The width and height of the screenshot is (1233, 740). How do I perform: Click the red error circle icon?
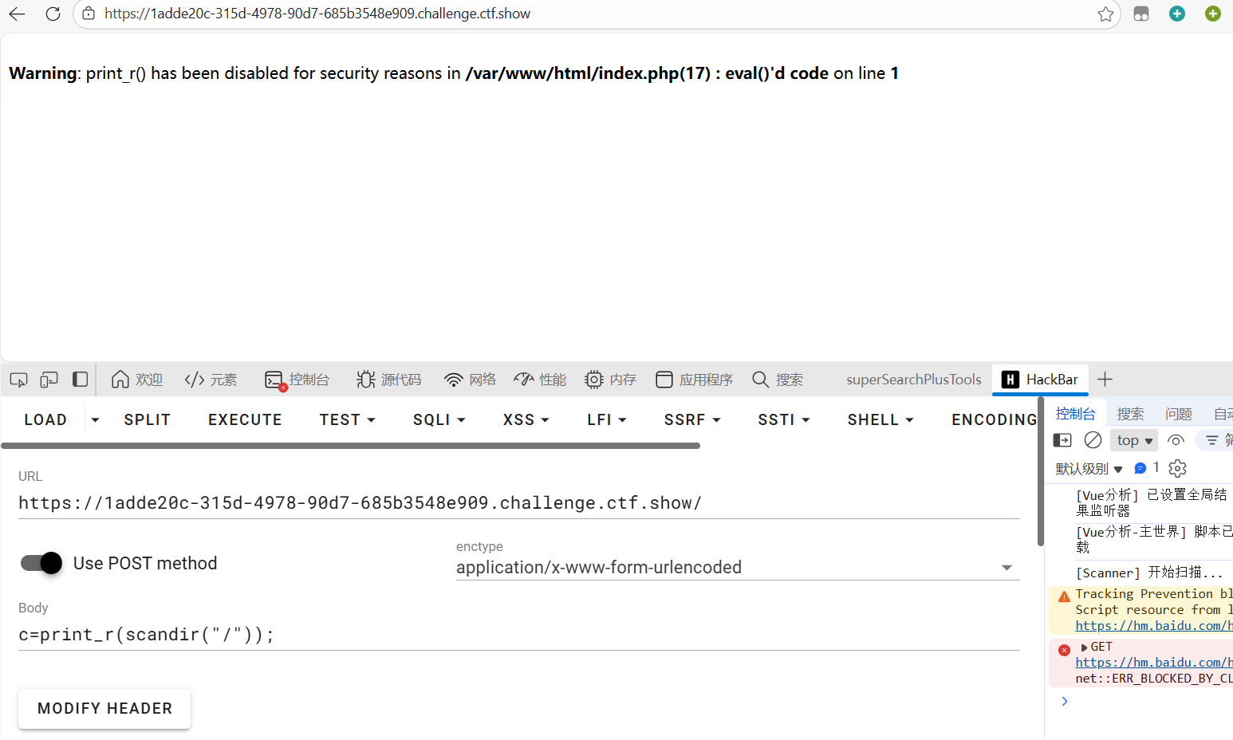click(1064, 650)
